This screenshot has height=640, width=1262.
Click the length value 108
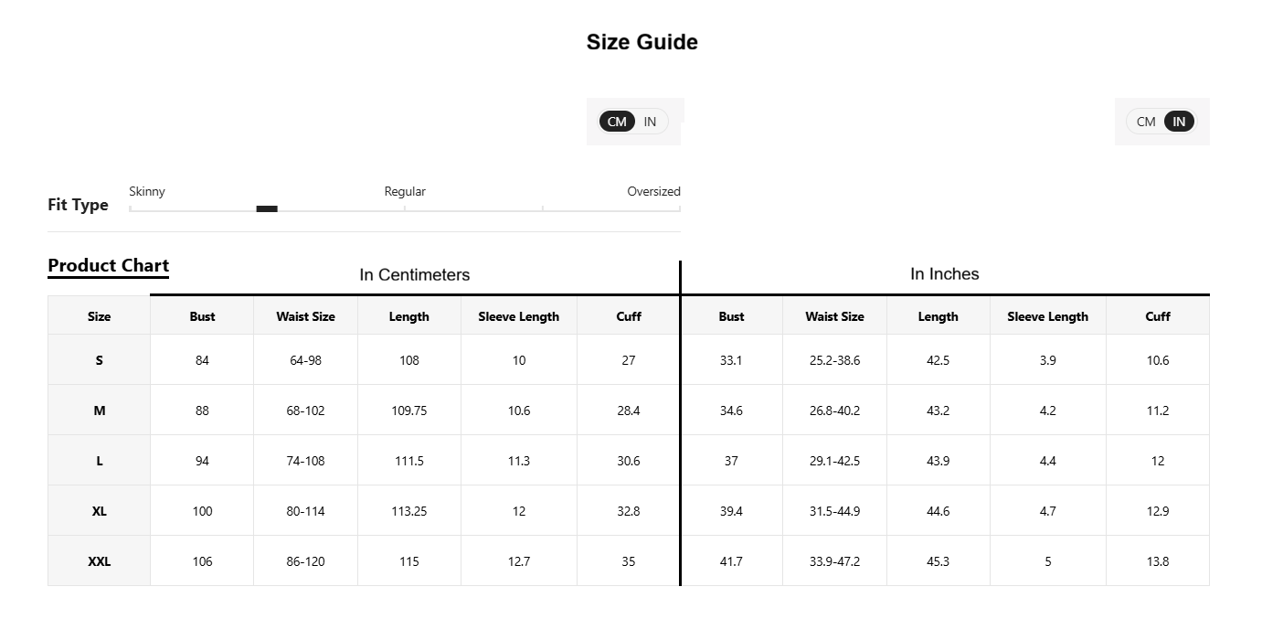408,360
